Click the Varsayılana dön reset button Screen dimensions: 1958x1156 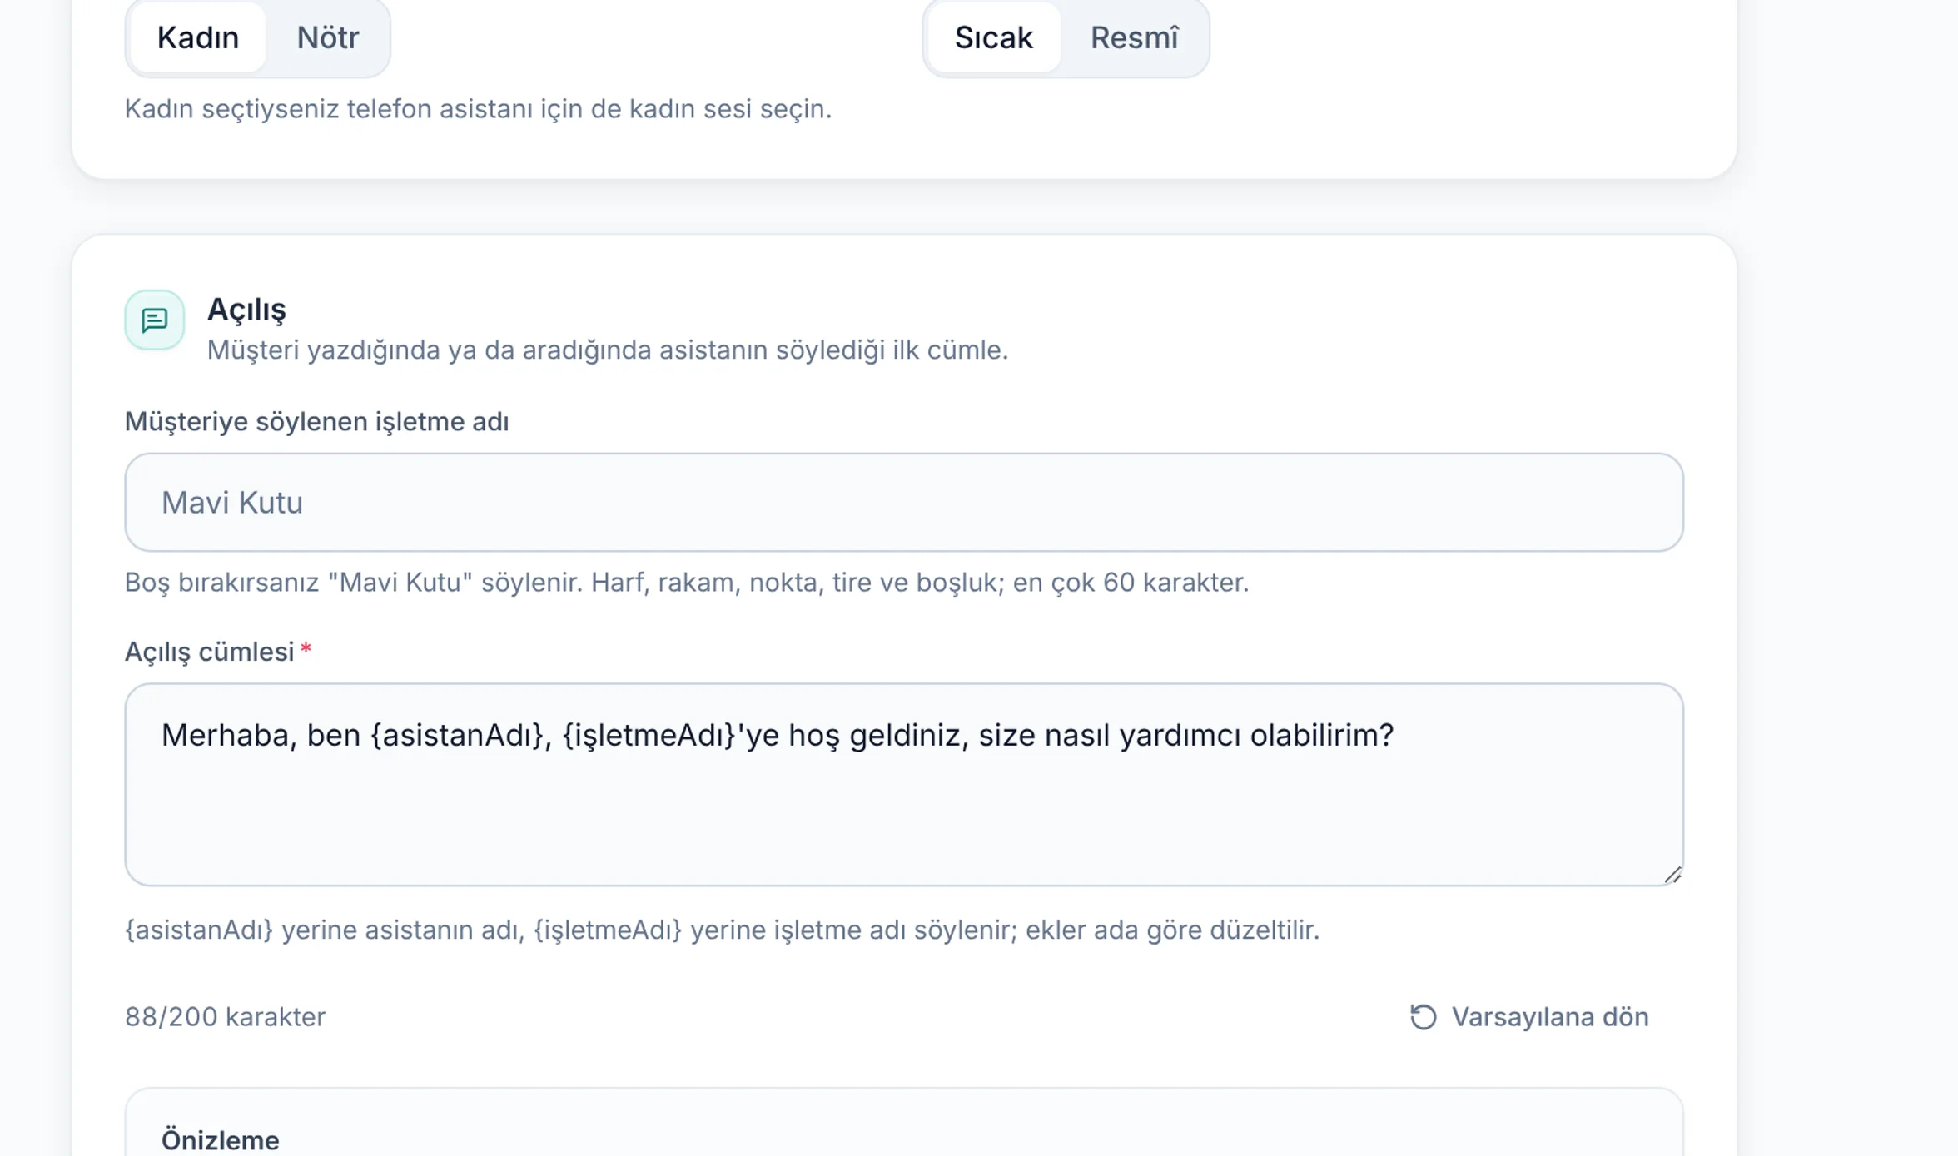point(1528,1017)
